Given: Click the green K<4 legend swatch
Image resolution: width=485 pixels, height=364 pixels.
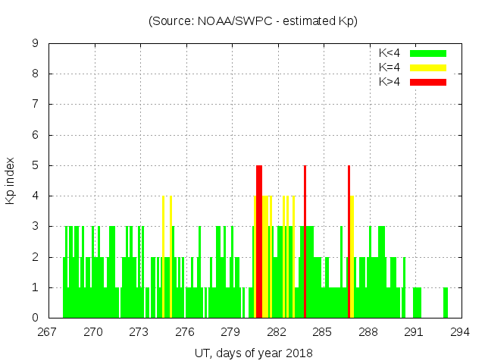Looking at the screenshot, I should click(428, 53).
